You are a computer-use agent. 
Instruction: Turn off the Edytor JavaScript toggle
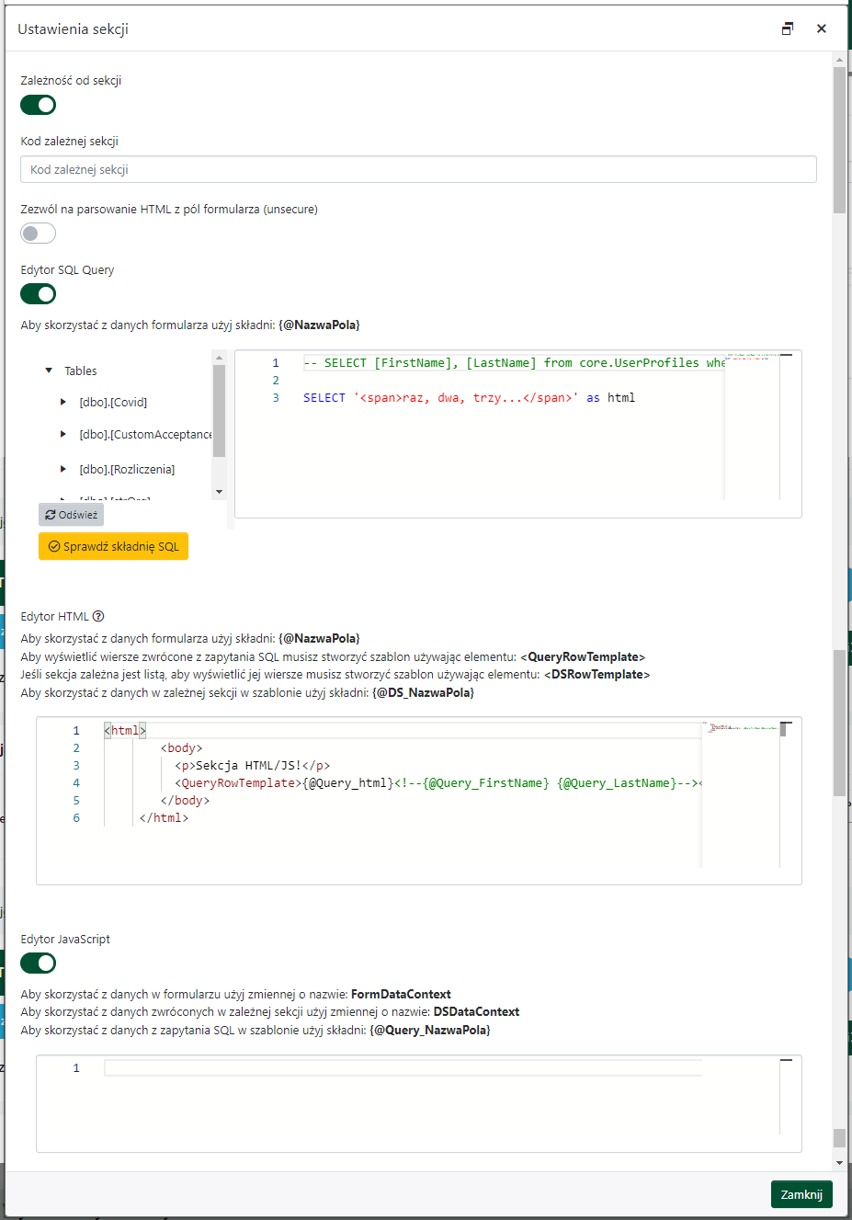point(38,963)
